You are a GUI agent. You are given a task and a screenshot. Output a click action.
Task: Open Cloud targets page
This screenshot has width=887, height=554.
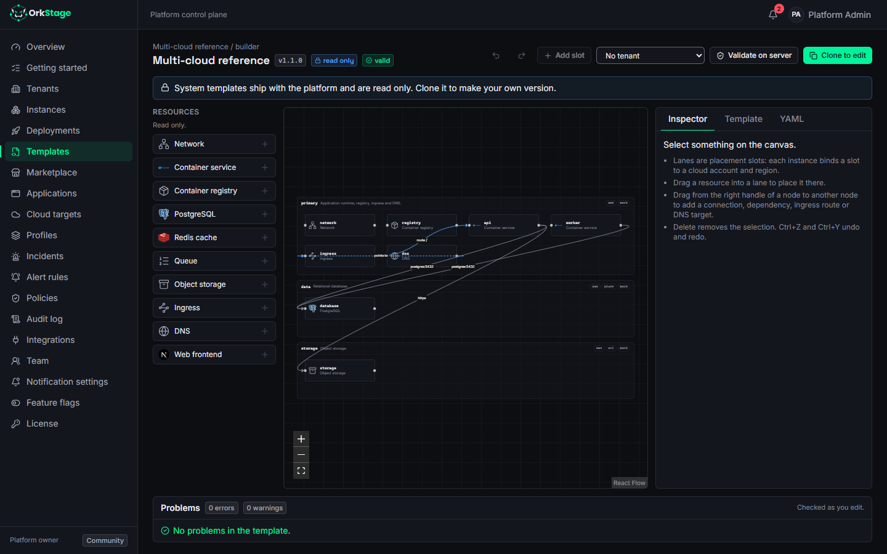point(68,214)
